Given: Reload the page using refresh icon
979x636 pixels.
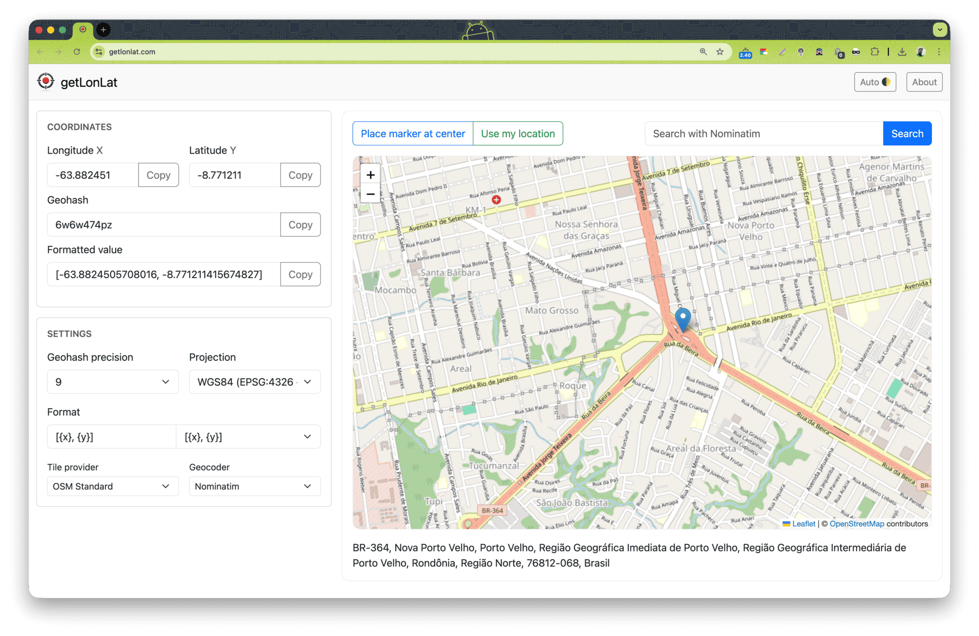Looking at the screenshot, I should pyautogui.click(x=77, y=52).
